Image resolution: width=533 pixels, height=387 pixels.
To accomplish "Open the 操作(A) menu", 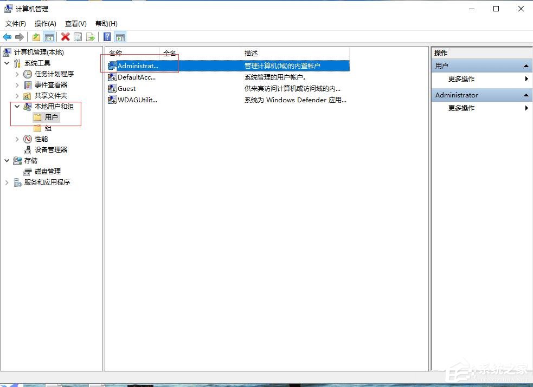I will pos(45,23).
